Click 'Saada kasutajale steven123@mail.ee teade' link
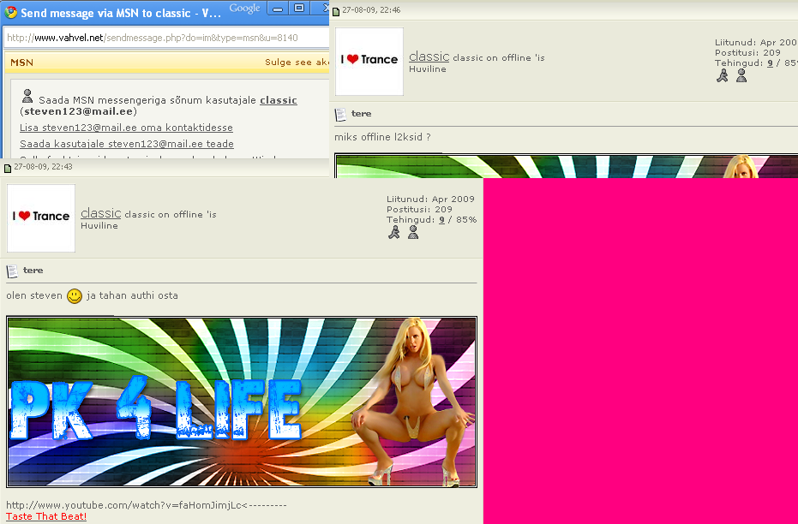Screen dimensions: 798x524 point(126,144)
